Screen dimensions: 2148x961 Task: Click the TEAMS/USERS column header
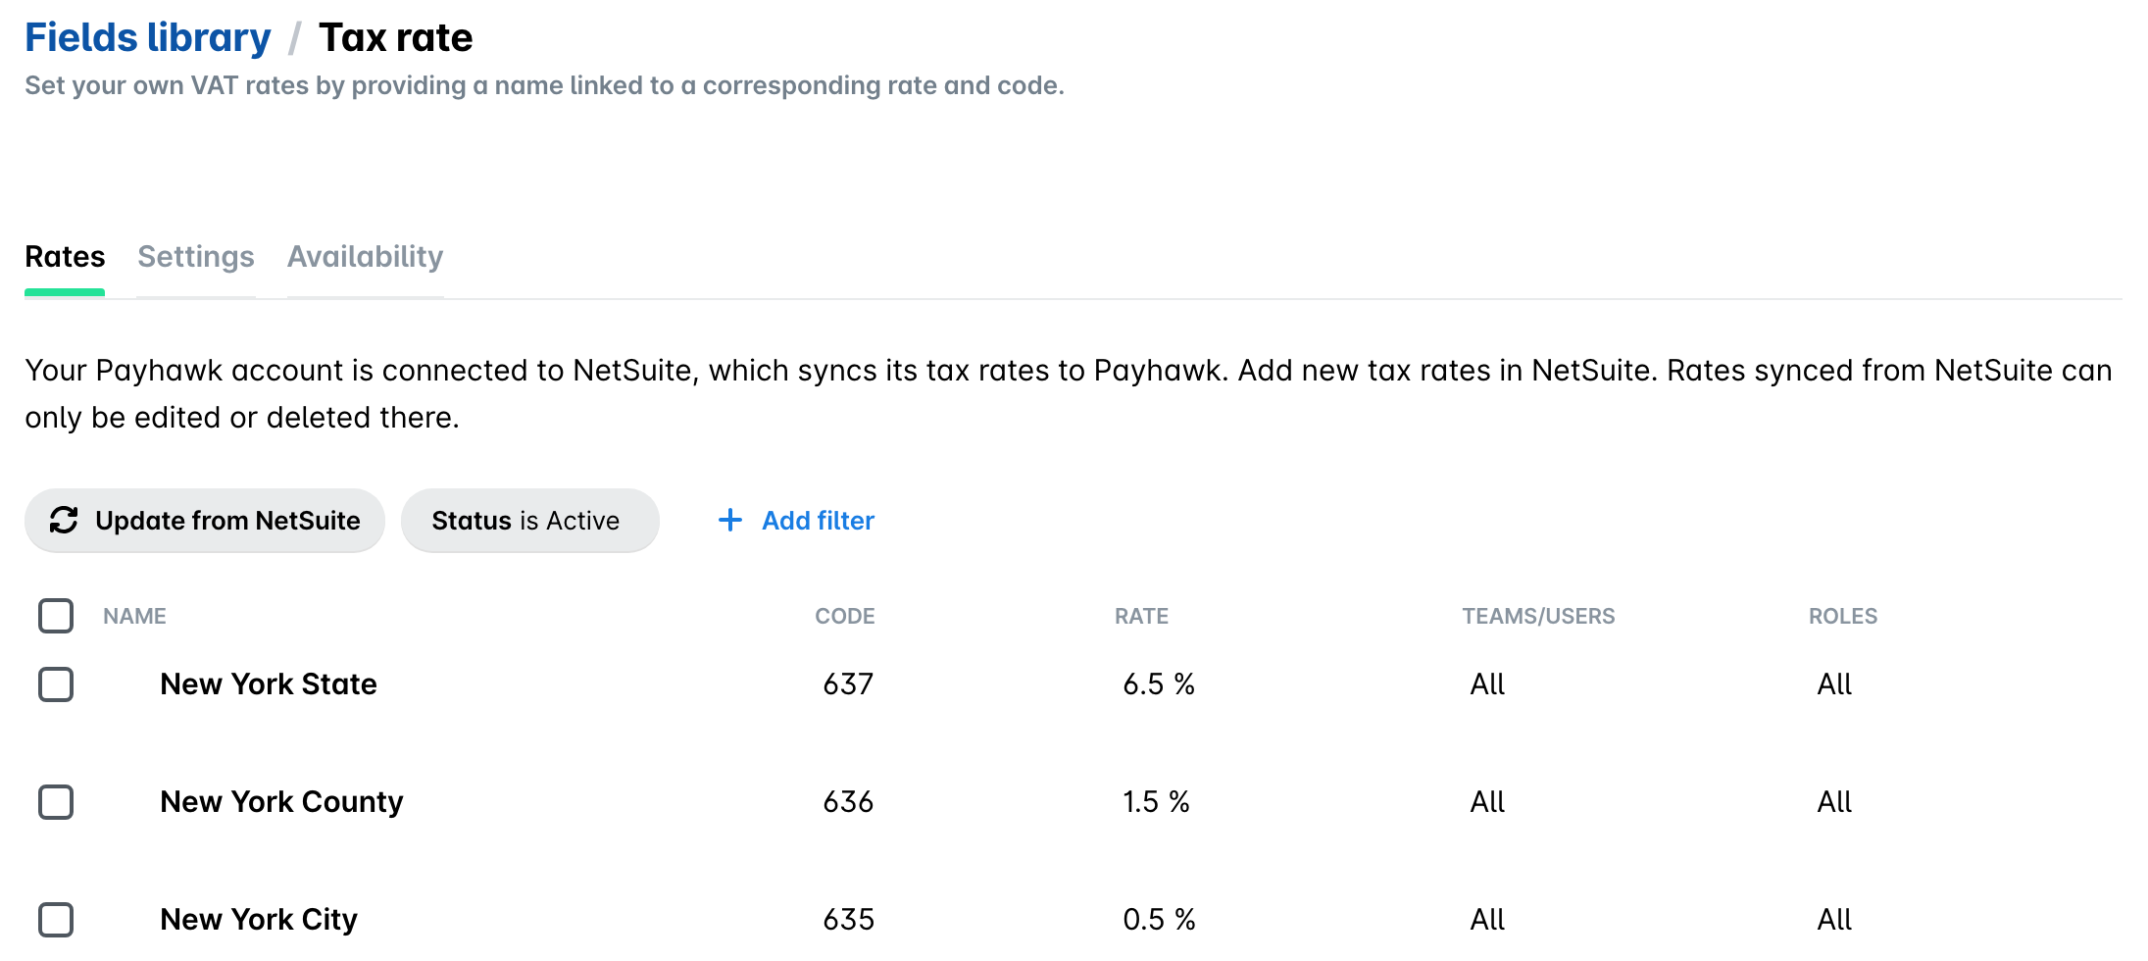(1538, 616)
